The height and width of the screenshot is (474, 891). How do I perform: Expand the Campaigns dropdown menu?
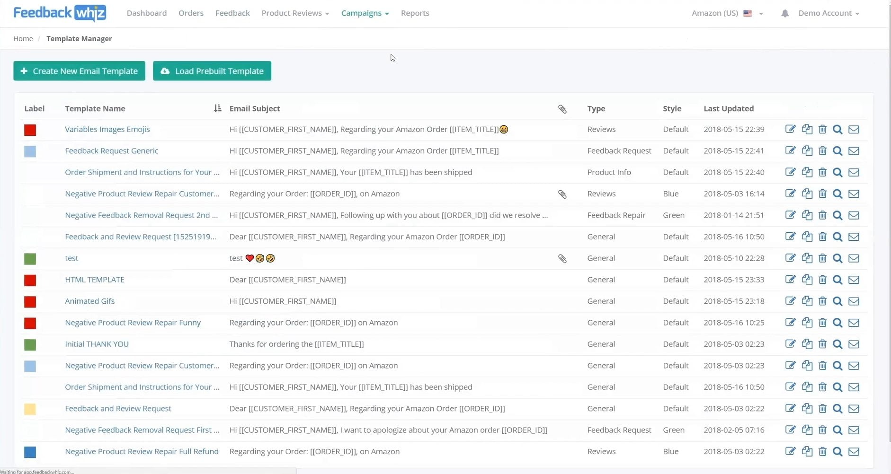pos(365,13)
